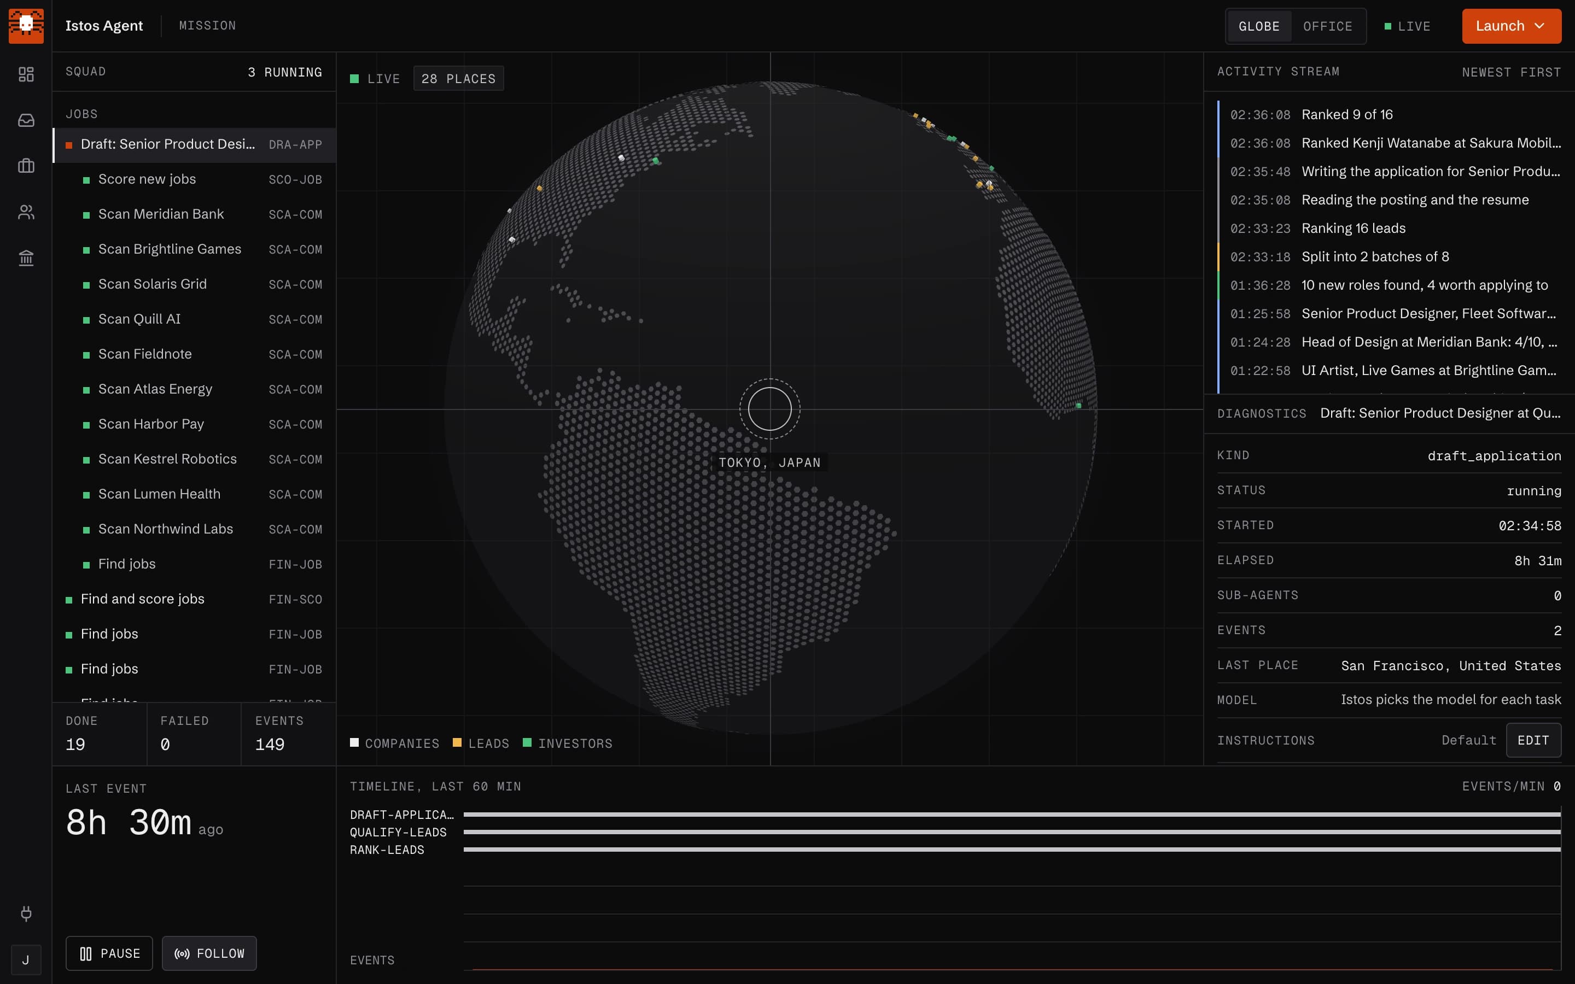Open the MISSION tab
This screenshot has height=984, width=1575.
(x=208, y=25)
